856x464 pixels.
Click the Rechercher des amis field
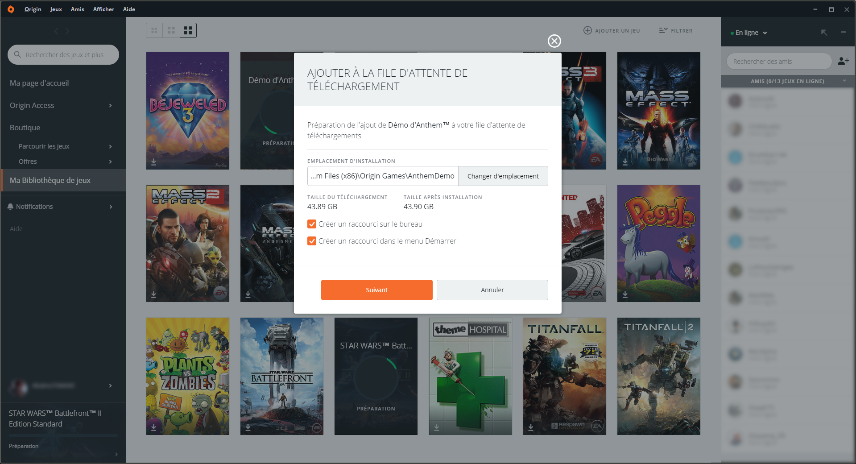point(779,61)
